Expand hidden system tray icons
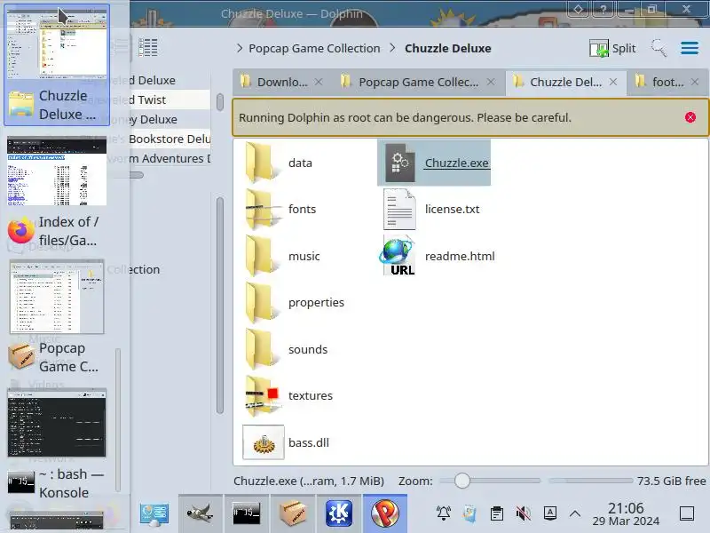This screenshot has width=710, height=533. coord(575,513)
